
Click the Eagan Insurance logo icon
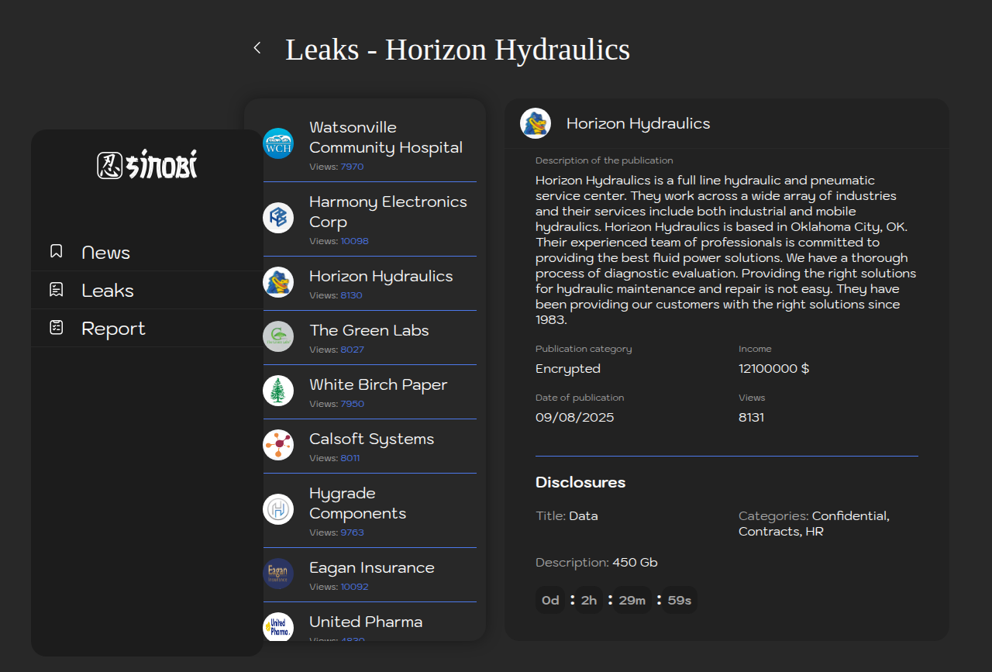[278, 574]
